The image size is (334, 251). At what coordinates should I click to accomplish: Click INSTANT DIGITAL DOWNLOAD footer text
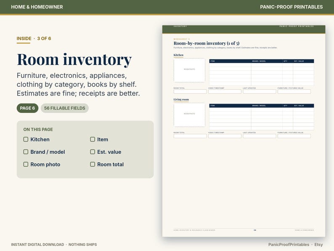(37, 245)
